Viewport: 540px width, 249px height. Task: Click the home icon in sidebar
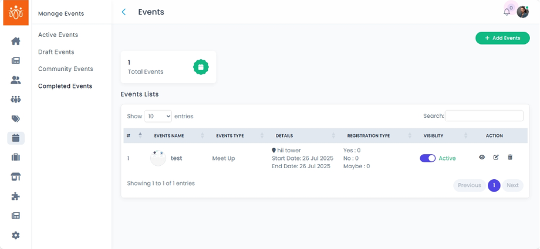point(16,41)
